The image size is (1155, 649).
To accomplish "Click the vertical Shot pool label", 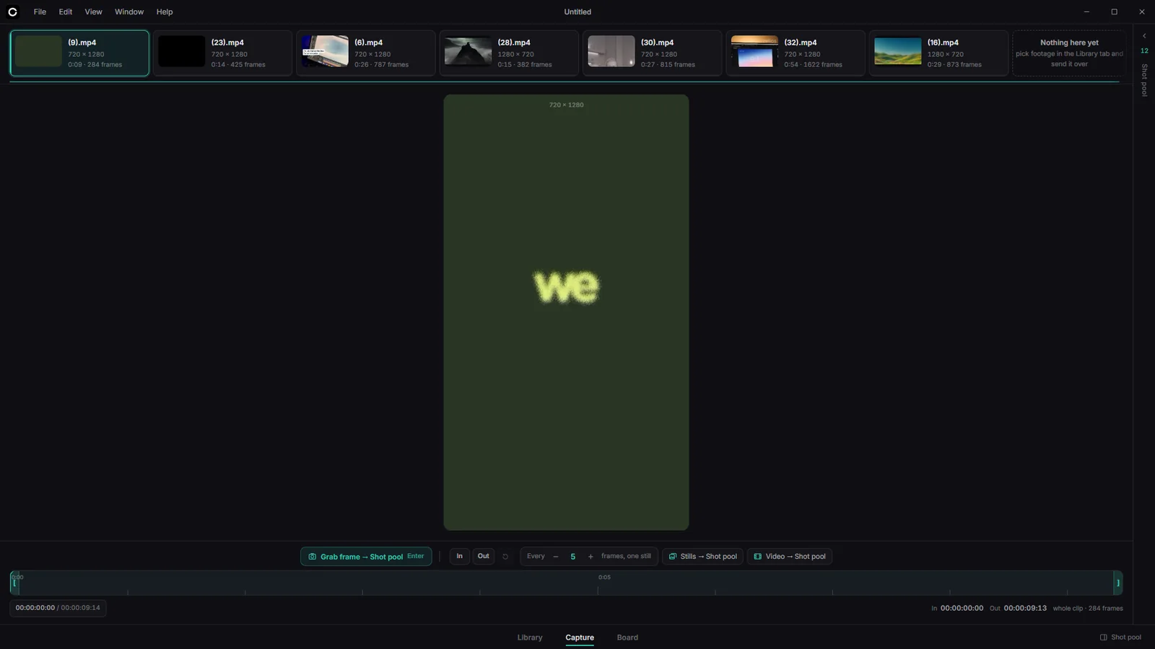I will 1144,80.
